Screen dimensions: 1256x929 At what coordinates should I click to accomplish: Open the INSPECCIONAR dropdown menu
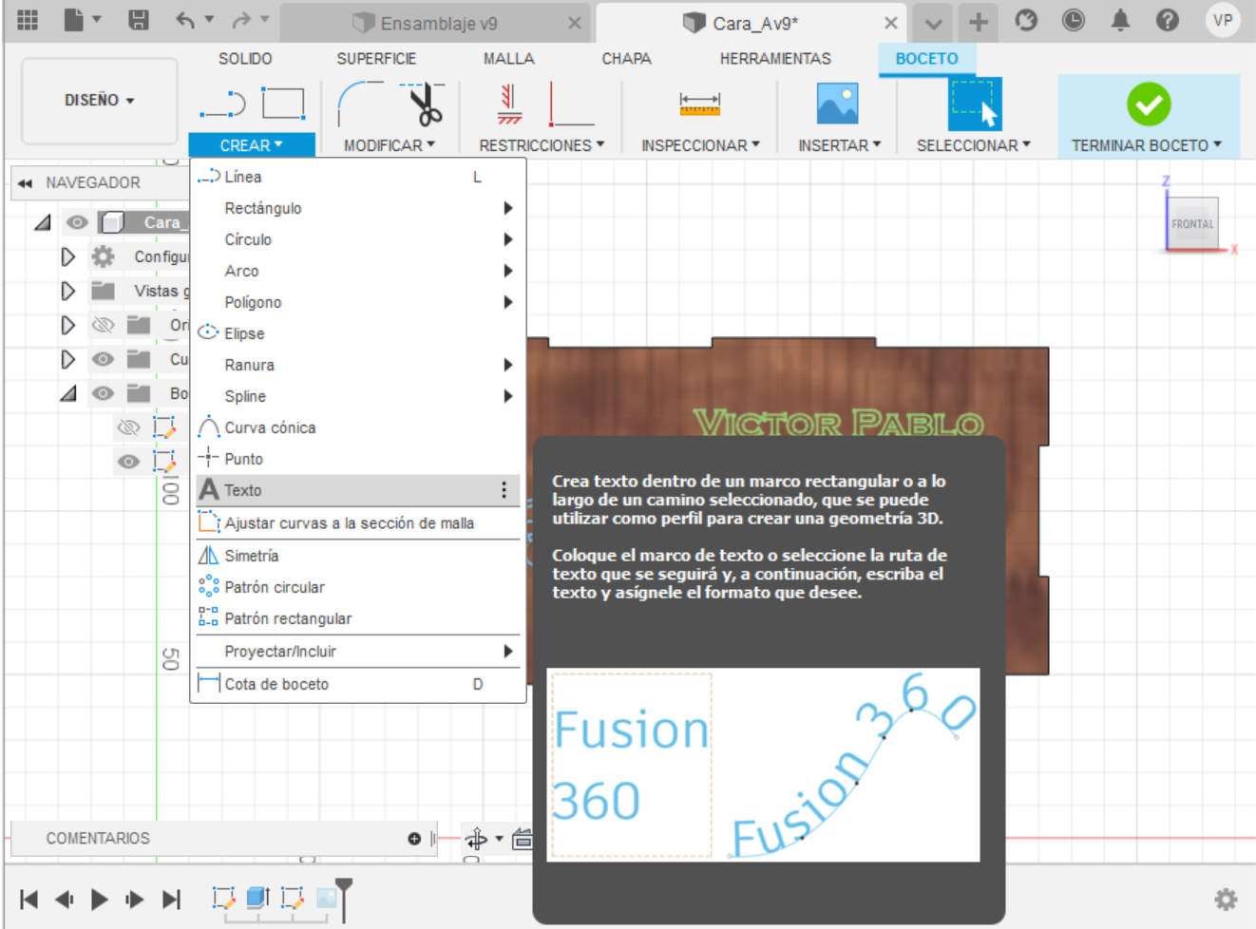[700, 145]
